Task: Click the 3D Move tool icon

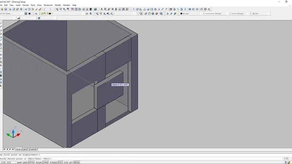Action: [202, 9]
